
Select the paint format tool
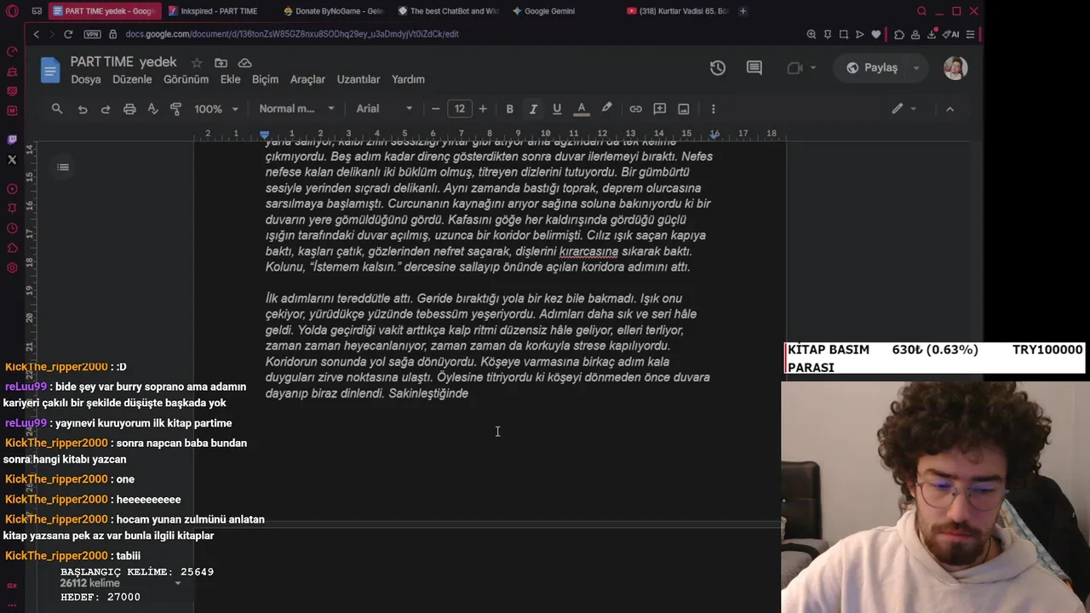pos(176,109)
